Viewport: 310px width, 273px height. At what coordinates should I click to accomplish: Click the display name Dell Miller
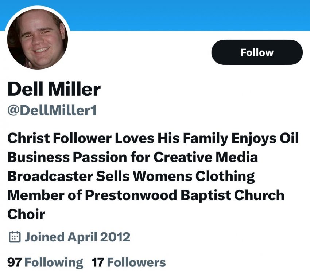(x=54, y=89)
